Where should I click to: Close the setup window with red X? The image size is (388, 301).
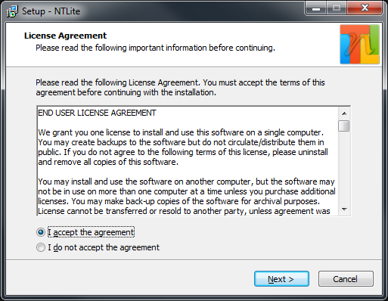click(365, 8)
